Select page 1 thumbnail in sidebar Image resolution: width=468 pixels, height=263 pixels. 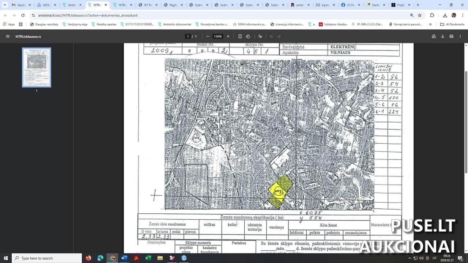point(37,68)
